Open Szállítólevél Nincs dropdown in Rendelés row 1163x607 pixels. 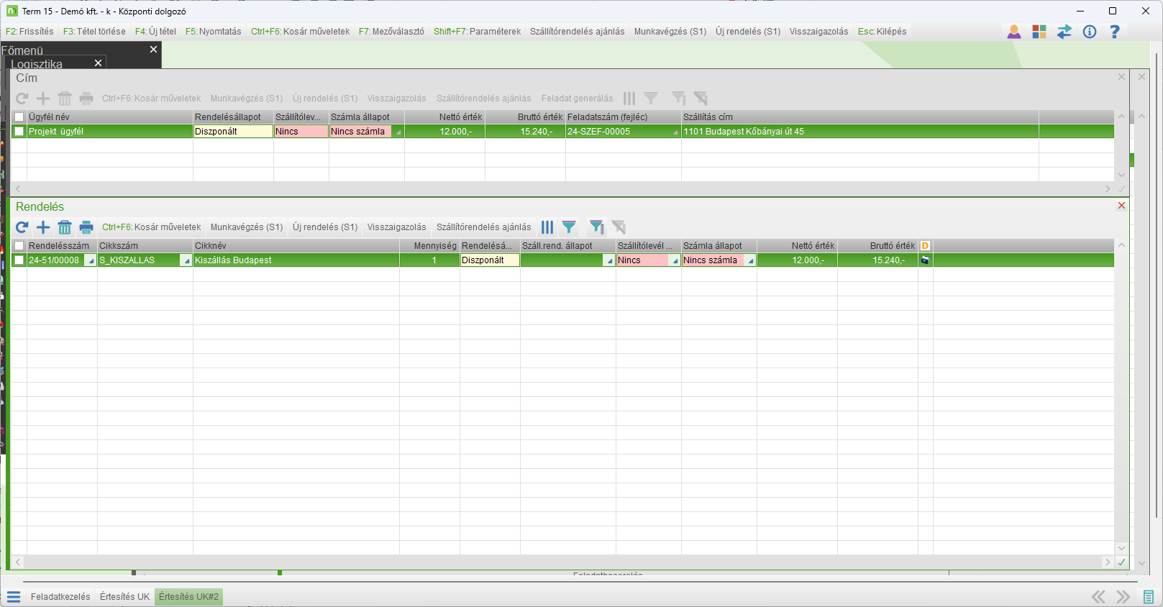pyautogui.click(x=675, y=260)
